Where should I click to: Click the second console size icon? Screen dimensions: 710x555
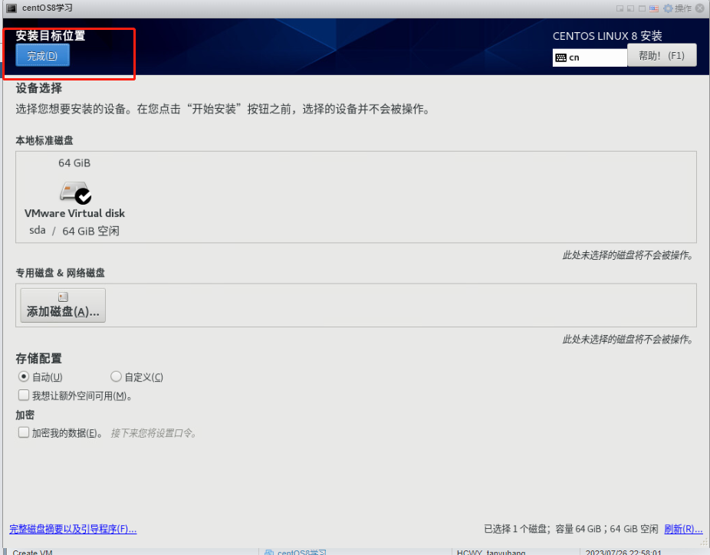631,8
